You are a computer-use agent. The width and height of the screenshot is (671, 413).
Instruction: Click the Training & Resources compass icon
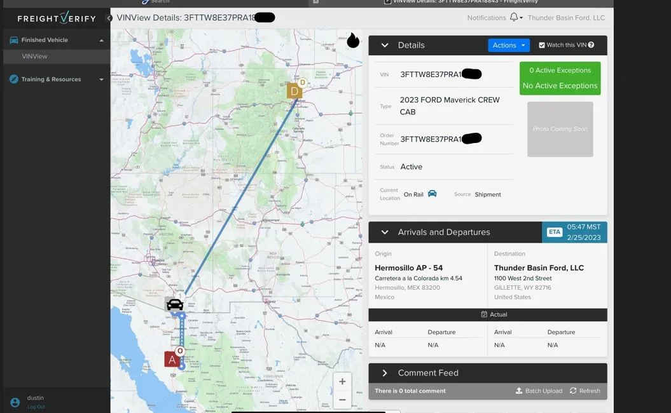[14, 79]
